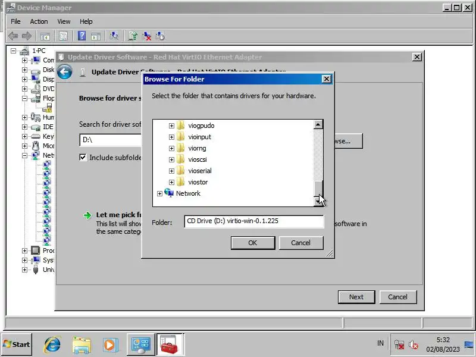Open Internet Explorer from taskbar
The width and height of the screenshot is (476, 357).
pos(52,345)
